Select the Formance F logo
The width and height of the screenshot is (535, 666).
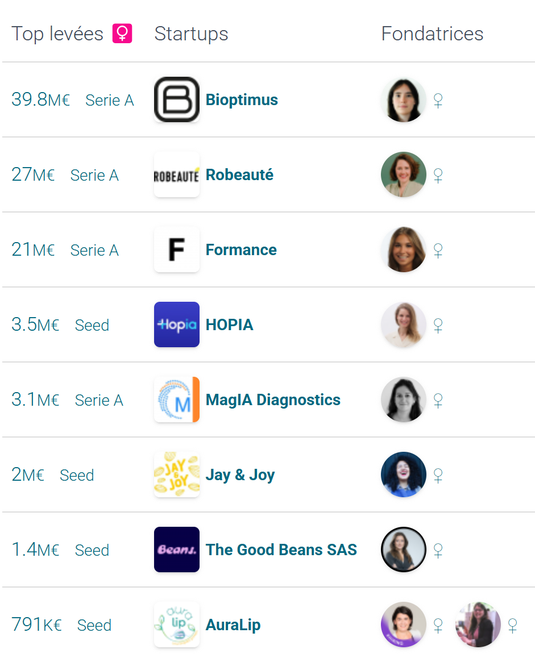pyautogui.click(x=177, y=250)
